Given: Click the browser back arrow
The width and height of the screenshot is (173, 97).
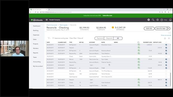Looking at the screenshot, I should coord(31,12).
